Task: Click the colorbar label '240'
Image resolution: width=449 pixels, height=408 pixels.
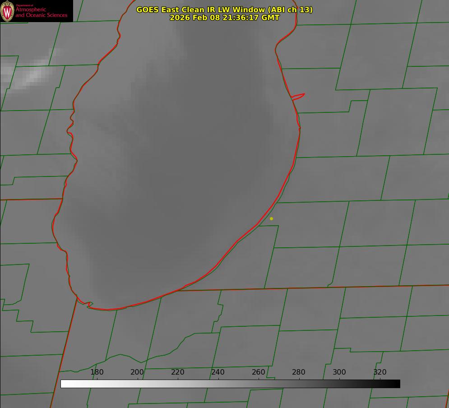Action: coord(218,372)
